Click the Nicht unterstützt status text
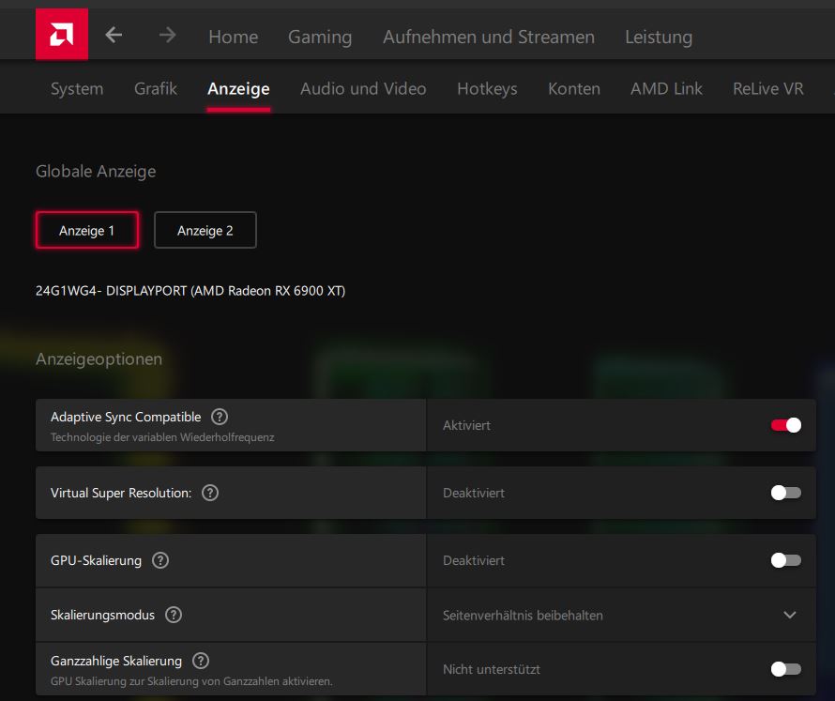The width and height of the screenshot is (835, 701). tap(492, 670)
